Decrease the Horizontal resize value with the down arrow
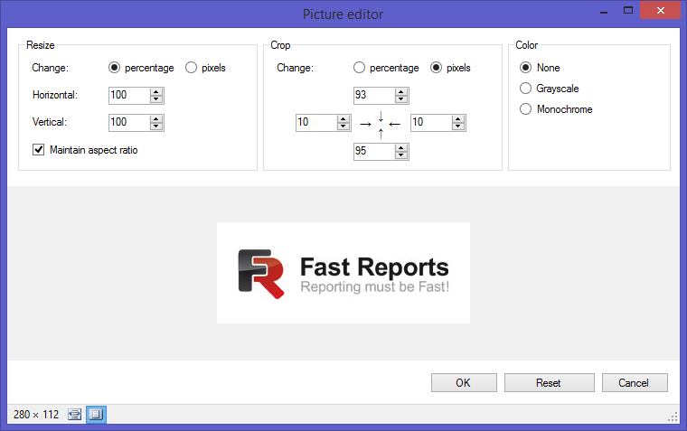 click(156, 99)
